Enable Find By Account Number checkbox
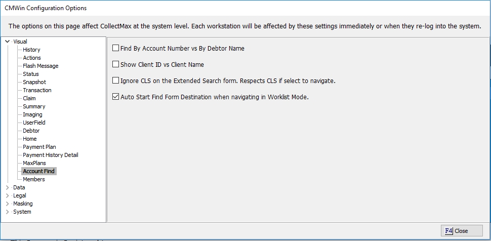 [115, 49]
